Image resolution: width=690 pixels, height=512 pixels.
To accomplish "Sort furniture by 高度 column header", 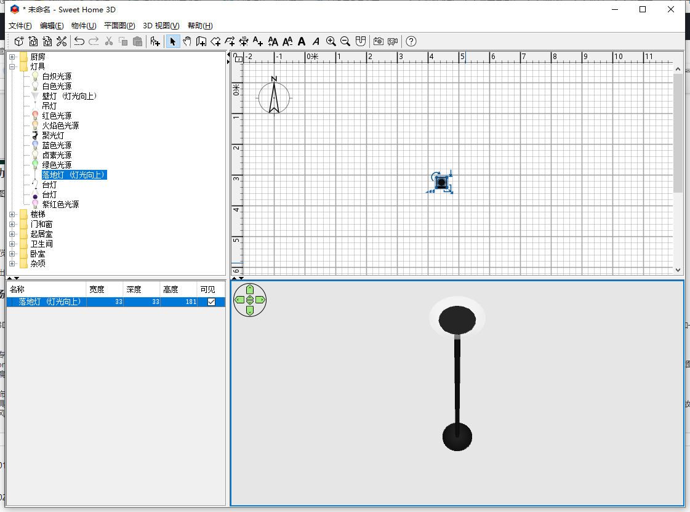I will (x=179, y=289).
